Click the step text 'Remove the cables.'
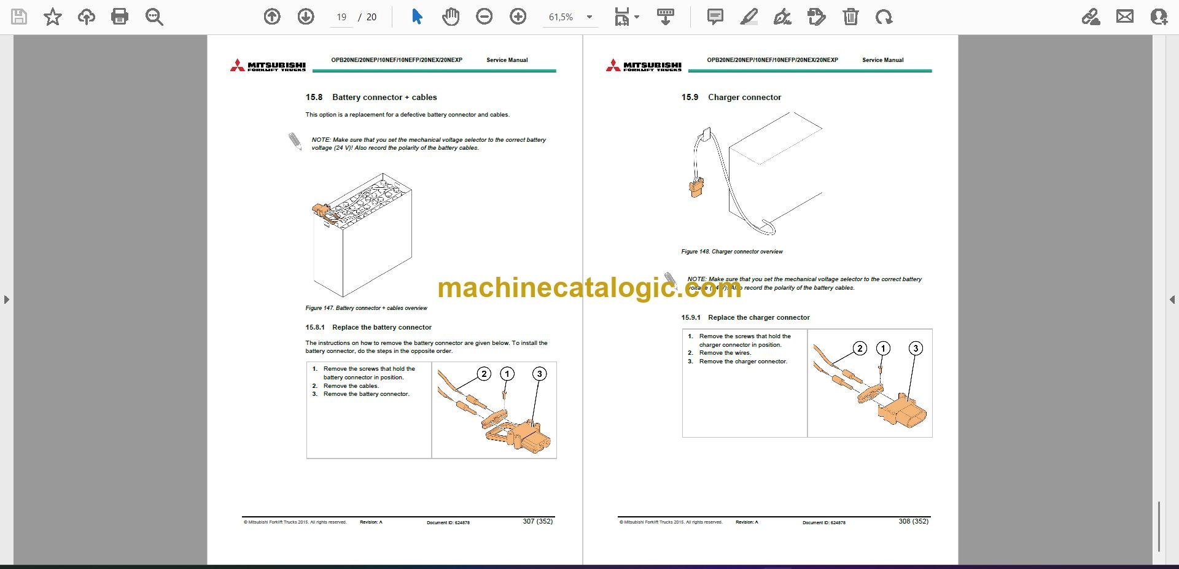The image size is (1179, 569). click(351, 386)
